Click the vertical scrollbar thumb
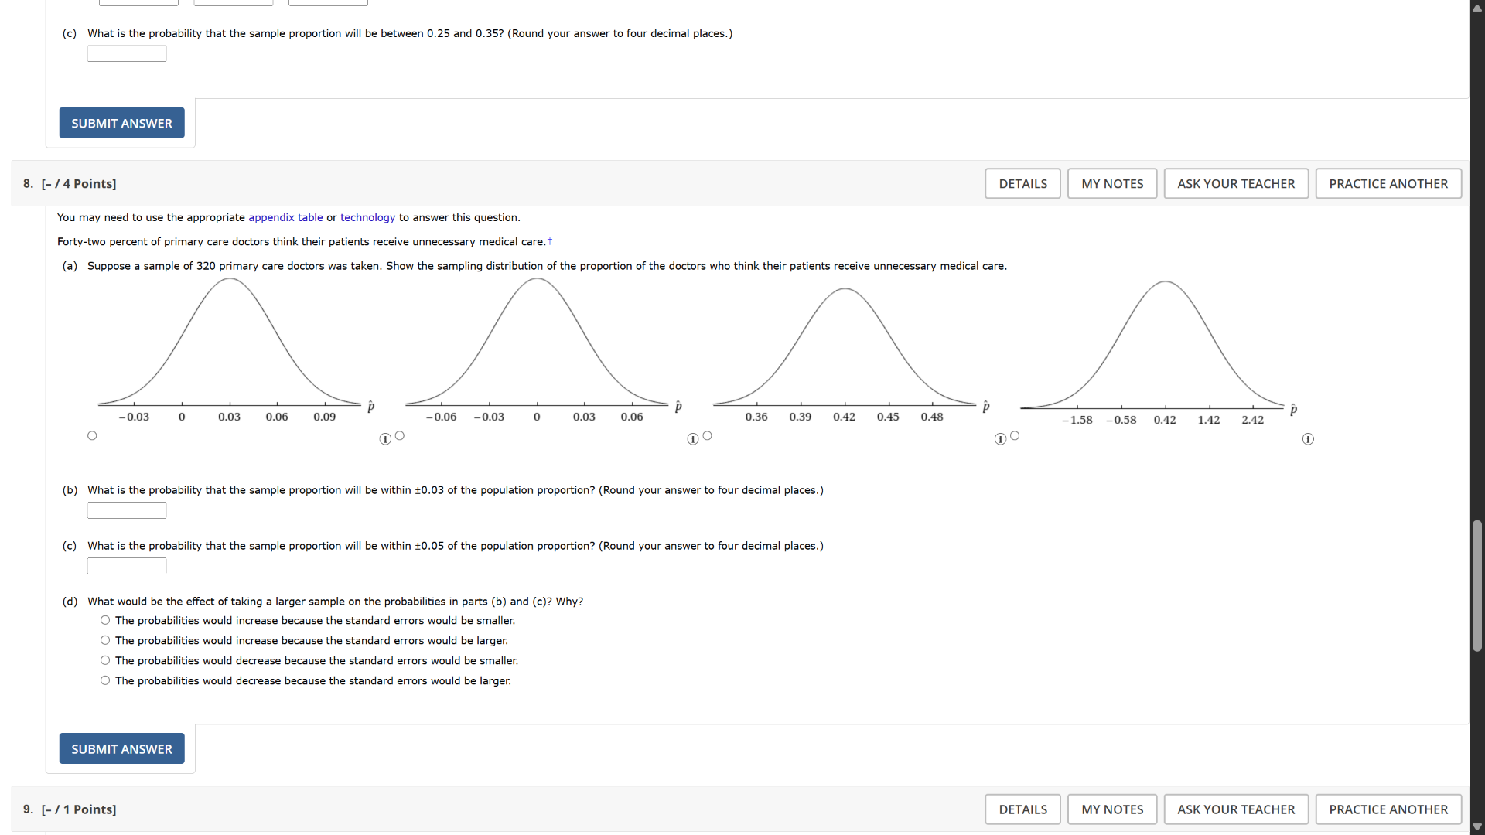 tap(1477, 585)
